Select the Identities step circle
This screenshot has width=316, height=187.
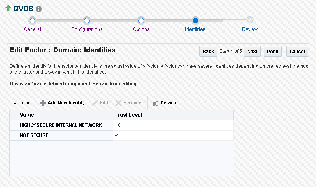coord(196,20)
